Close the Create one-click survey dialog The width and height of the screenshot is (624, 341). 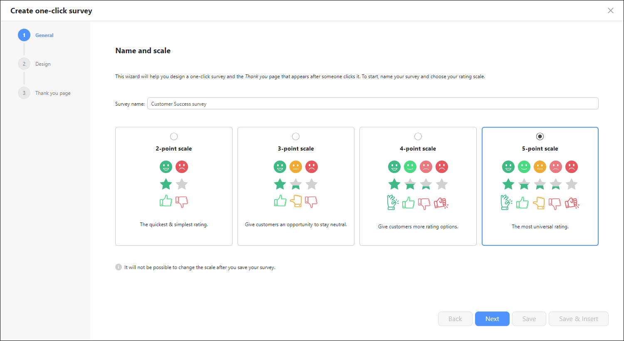click(611, 10)
